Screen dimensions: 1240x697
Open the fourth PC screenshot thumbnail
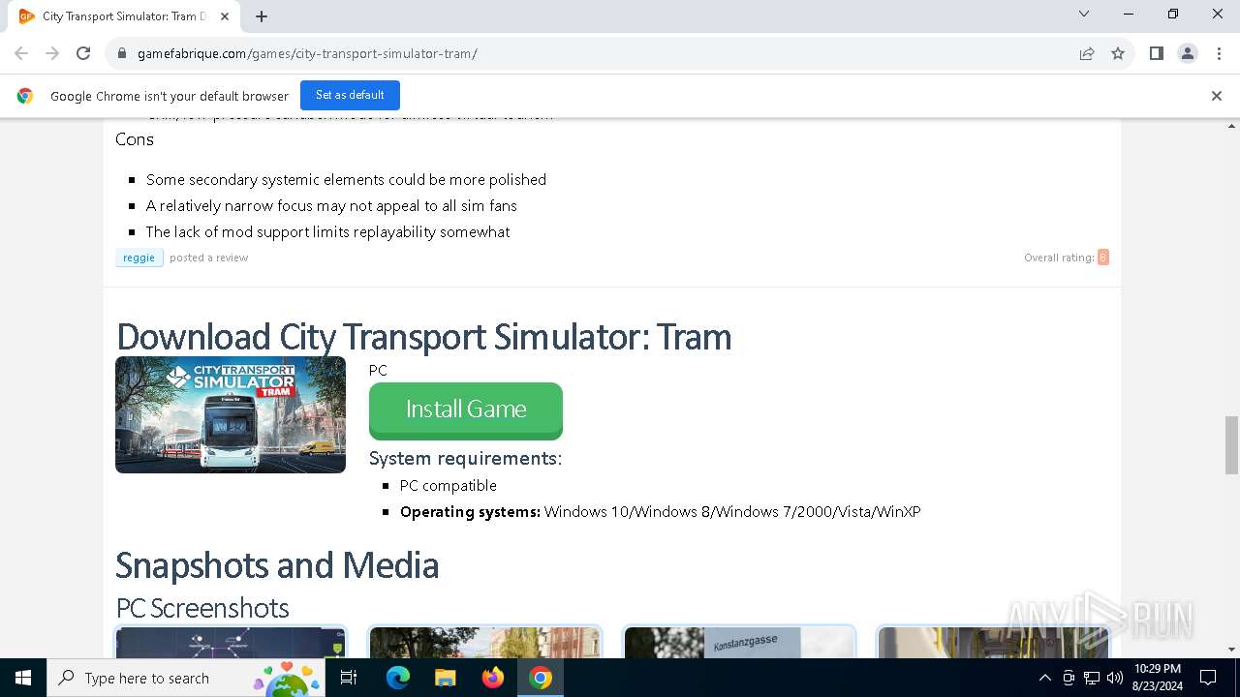[993, 642]
